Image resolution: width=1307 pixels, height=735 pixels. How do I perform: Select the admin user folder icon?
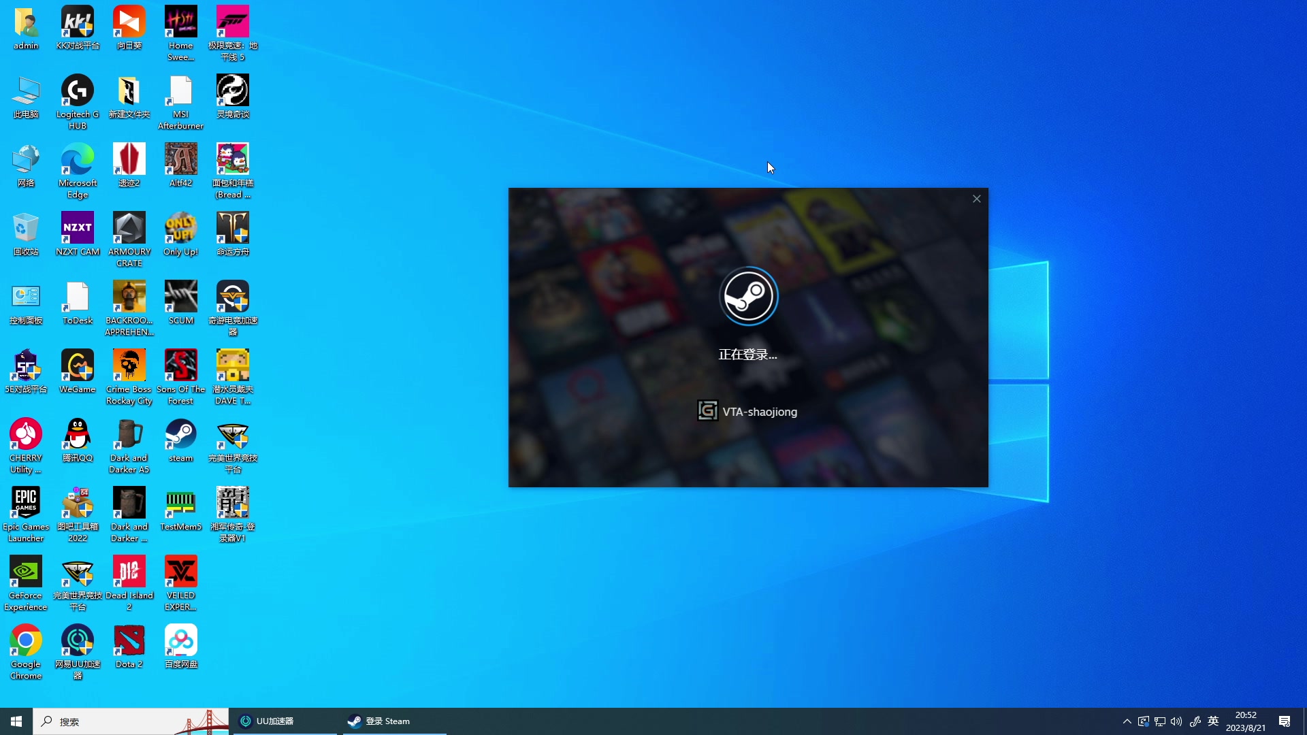26,28
